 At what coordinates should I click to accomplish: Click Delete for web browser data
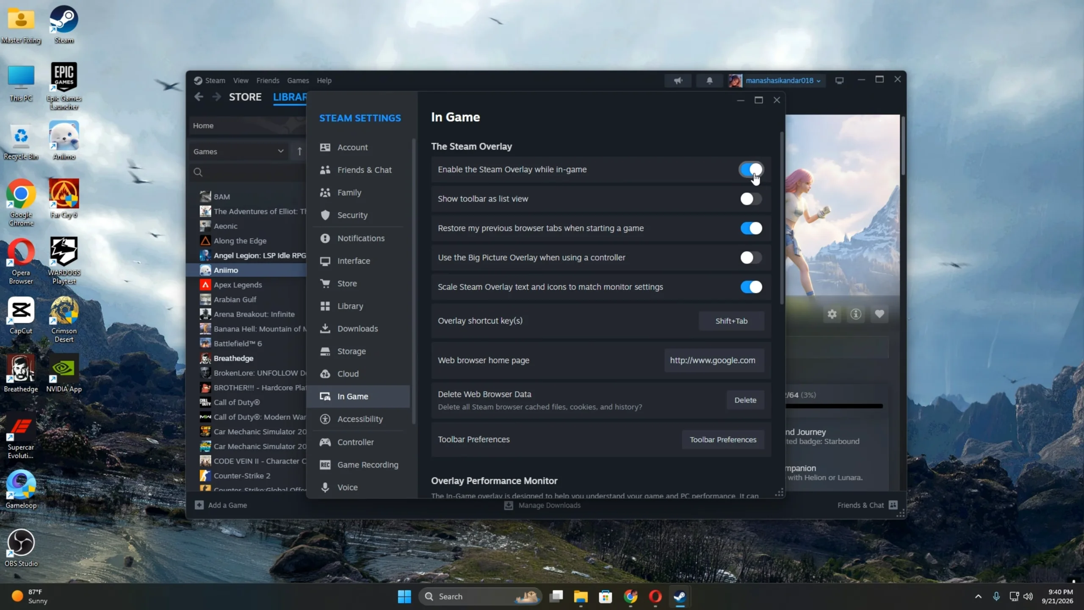(x=745, y=400)
